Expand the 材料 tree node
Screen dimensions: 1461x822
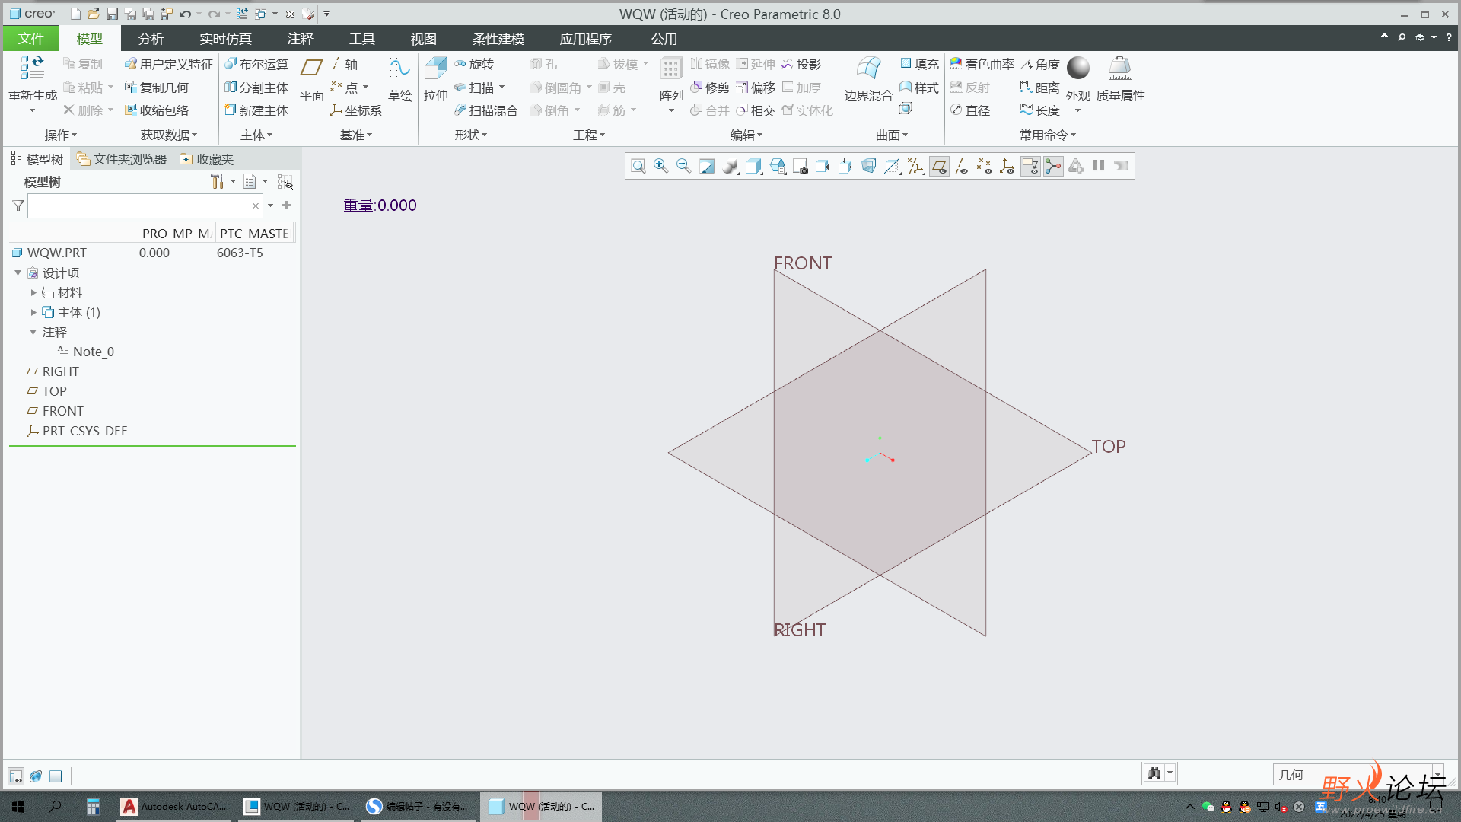33,292
